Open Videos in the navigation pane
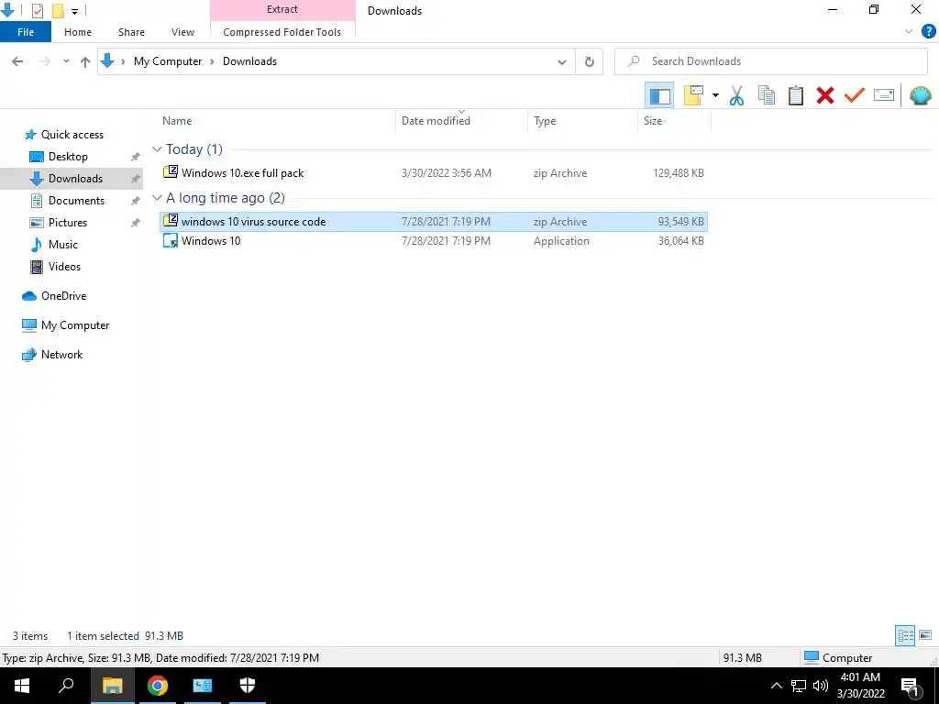Screen dimensions: 939x704 64,267
